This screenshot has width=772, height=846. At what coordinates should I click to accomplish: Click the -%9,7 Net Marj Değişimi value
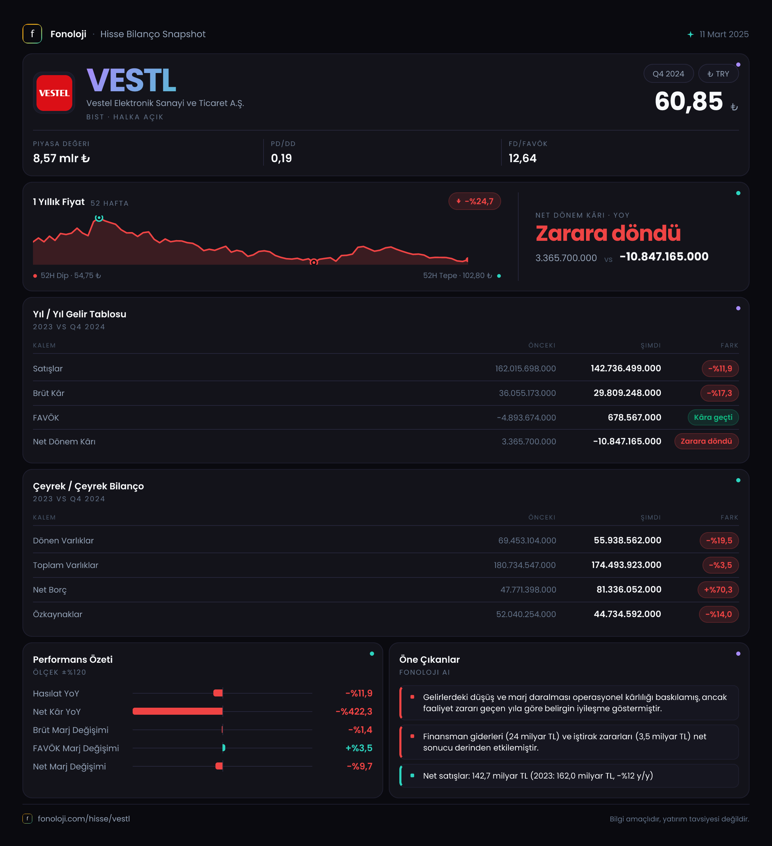(360, 766)
